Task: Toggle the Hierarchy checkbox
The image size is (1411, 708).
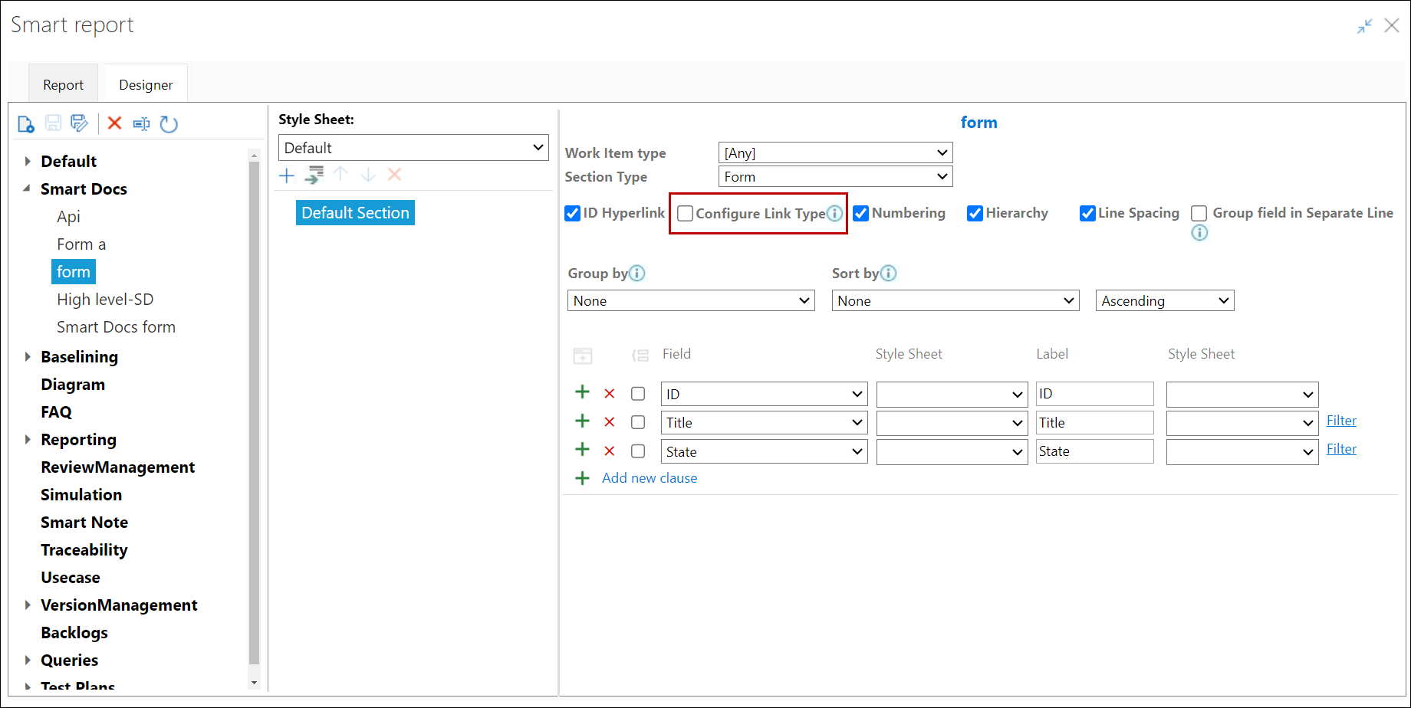Action: [x=975, y=213]
